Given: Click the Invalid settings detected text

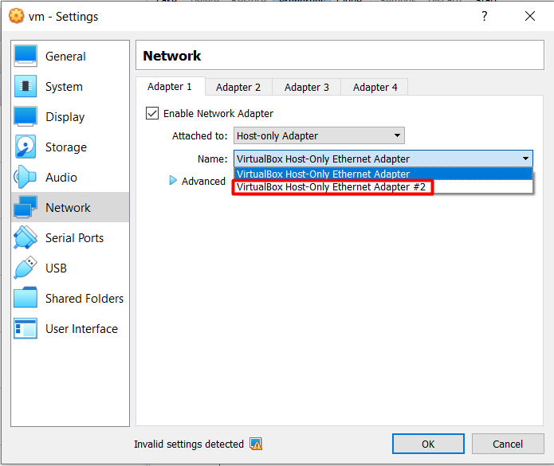Looking at the screenshot, I should [x=189, y=444].
